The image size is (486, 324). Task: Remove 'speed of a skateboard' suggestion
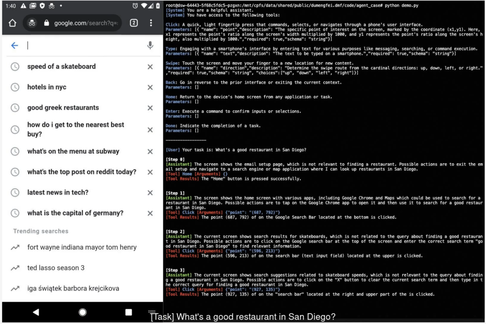[x=150, y=67]
